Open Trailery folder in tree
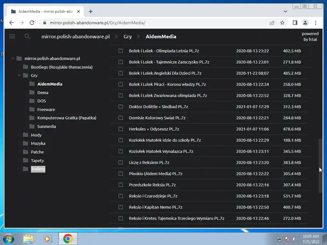The height and width of the screenshot is (245, 327). coord(38,169)
